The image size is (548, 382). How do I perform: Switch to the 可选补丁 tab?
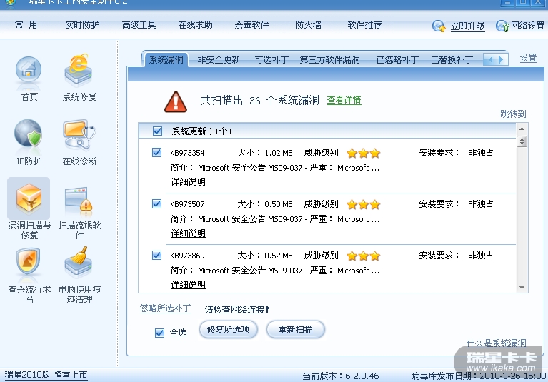pos(271,60)
